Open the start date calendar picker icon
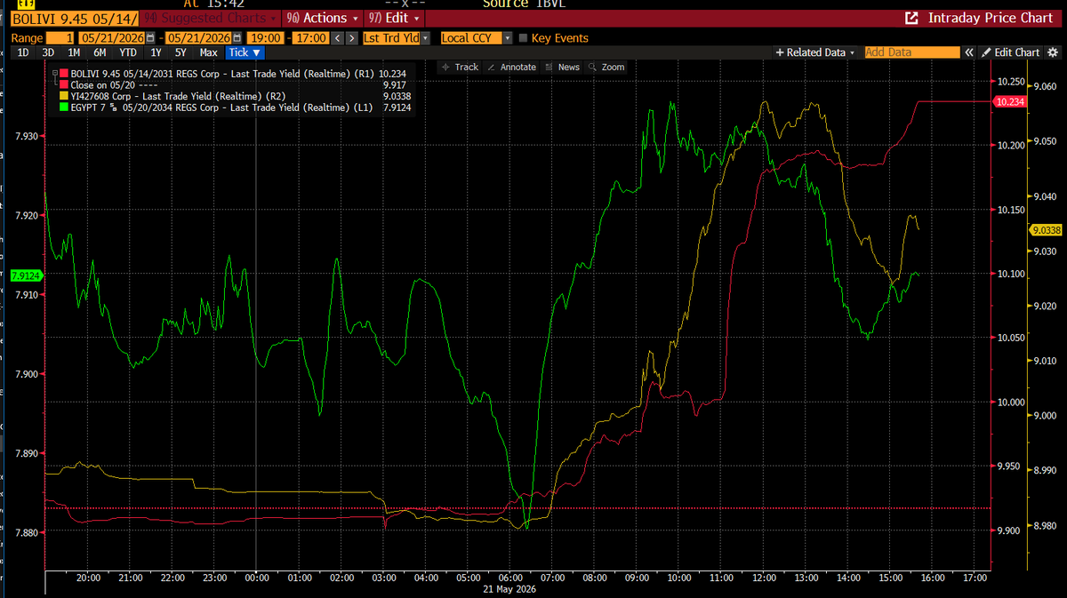Viewport: 1067px width, 598px height. pos(149,38)
